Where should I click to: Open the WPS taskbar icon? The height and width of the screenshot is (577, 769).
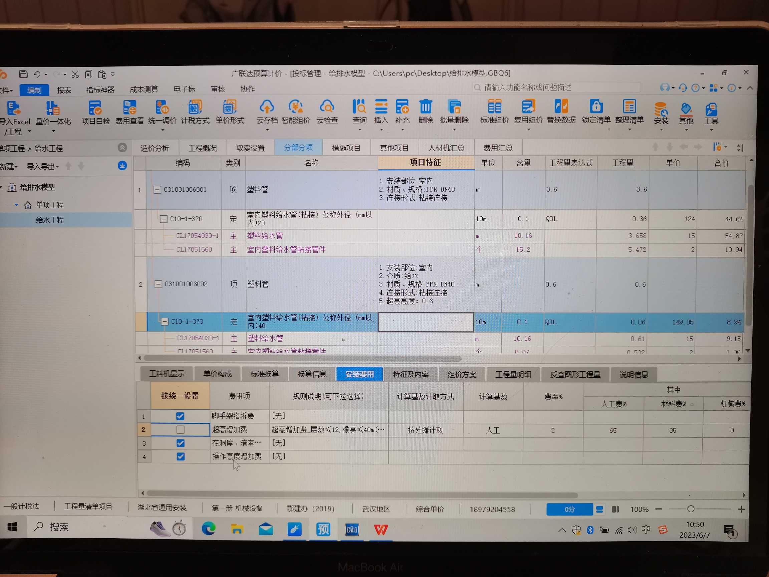click(x=381, y=530)
